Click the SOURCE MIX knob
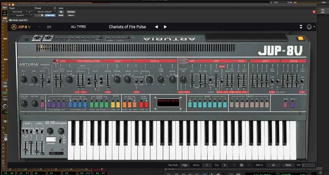The height and width of the screenshot is (175, 329). tap(183, 79)
